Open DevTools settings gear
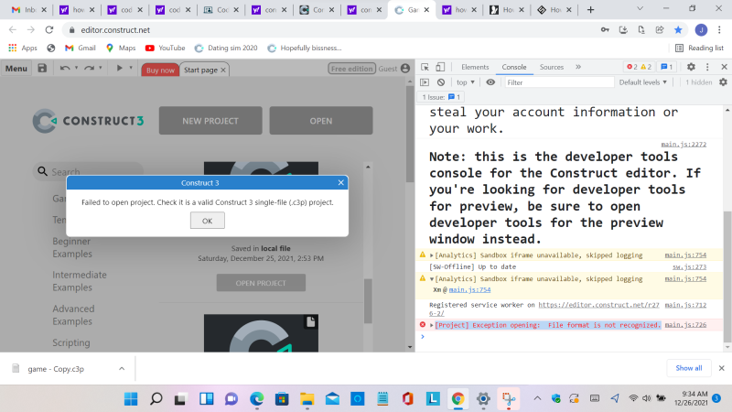Image resolution: width=732 pixels, height=412 pixels. coord(691,67)
